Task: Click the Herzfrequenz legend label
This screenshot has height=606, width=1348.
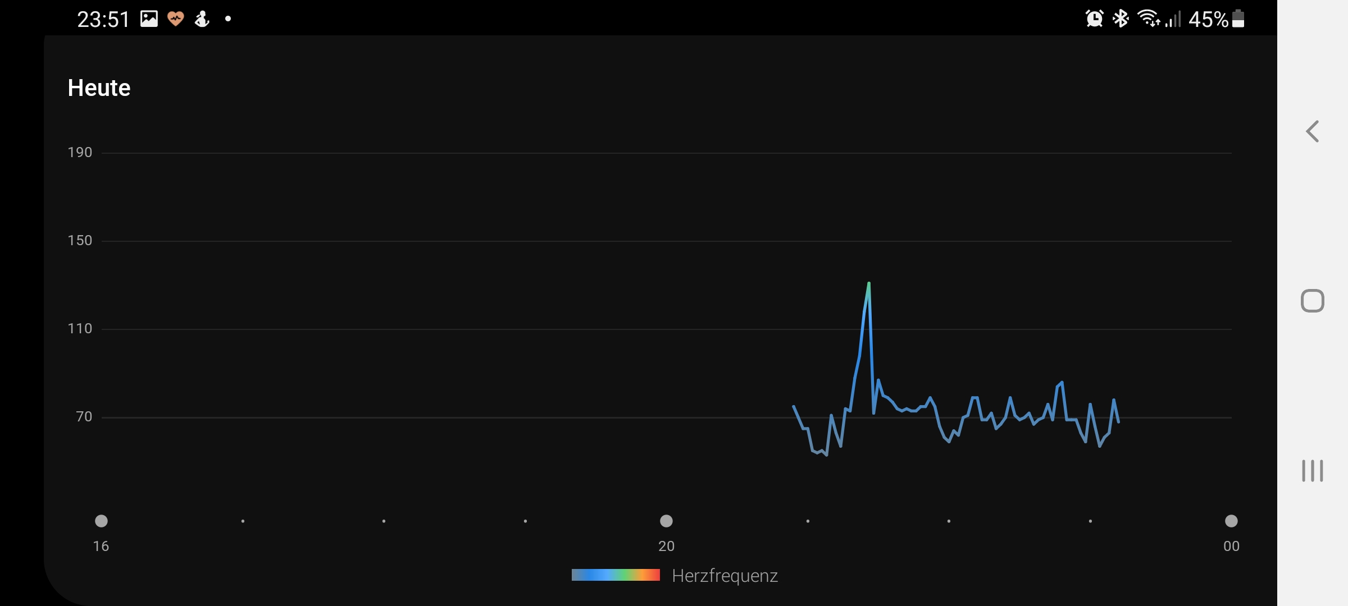Action: click(725, 576)
